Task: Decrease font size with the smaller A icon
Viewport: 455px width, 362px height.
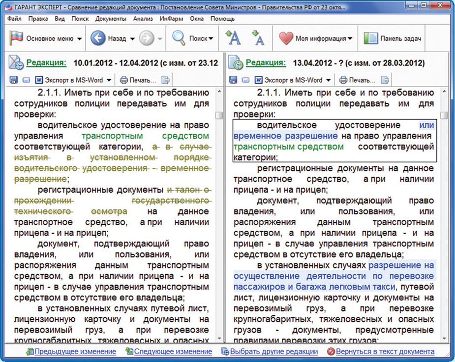Action: (258, 38)
